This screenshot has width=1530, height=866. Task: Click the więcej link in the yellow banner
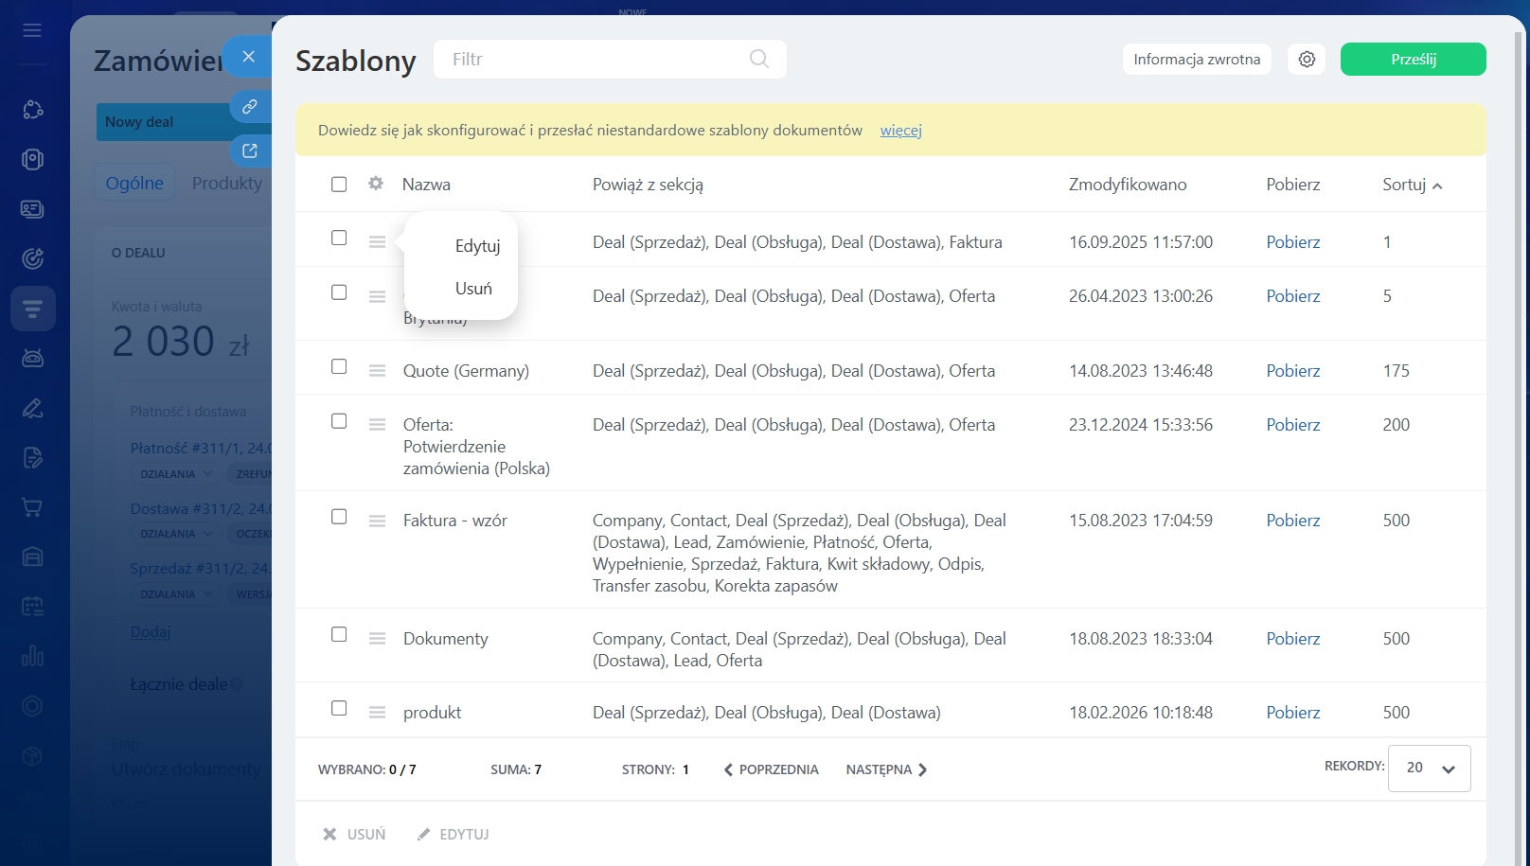pos(900,131)
